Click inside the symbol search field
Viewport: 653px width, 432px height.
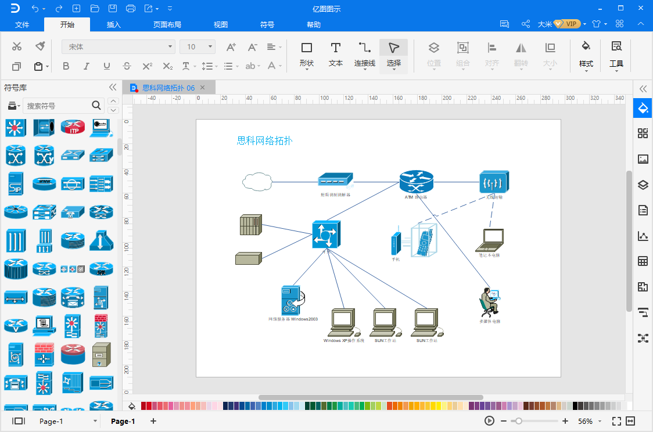(58, 106)
